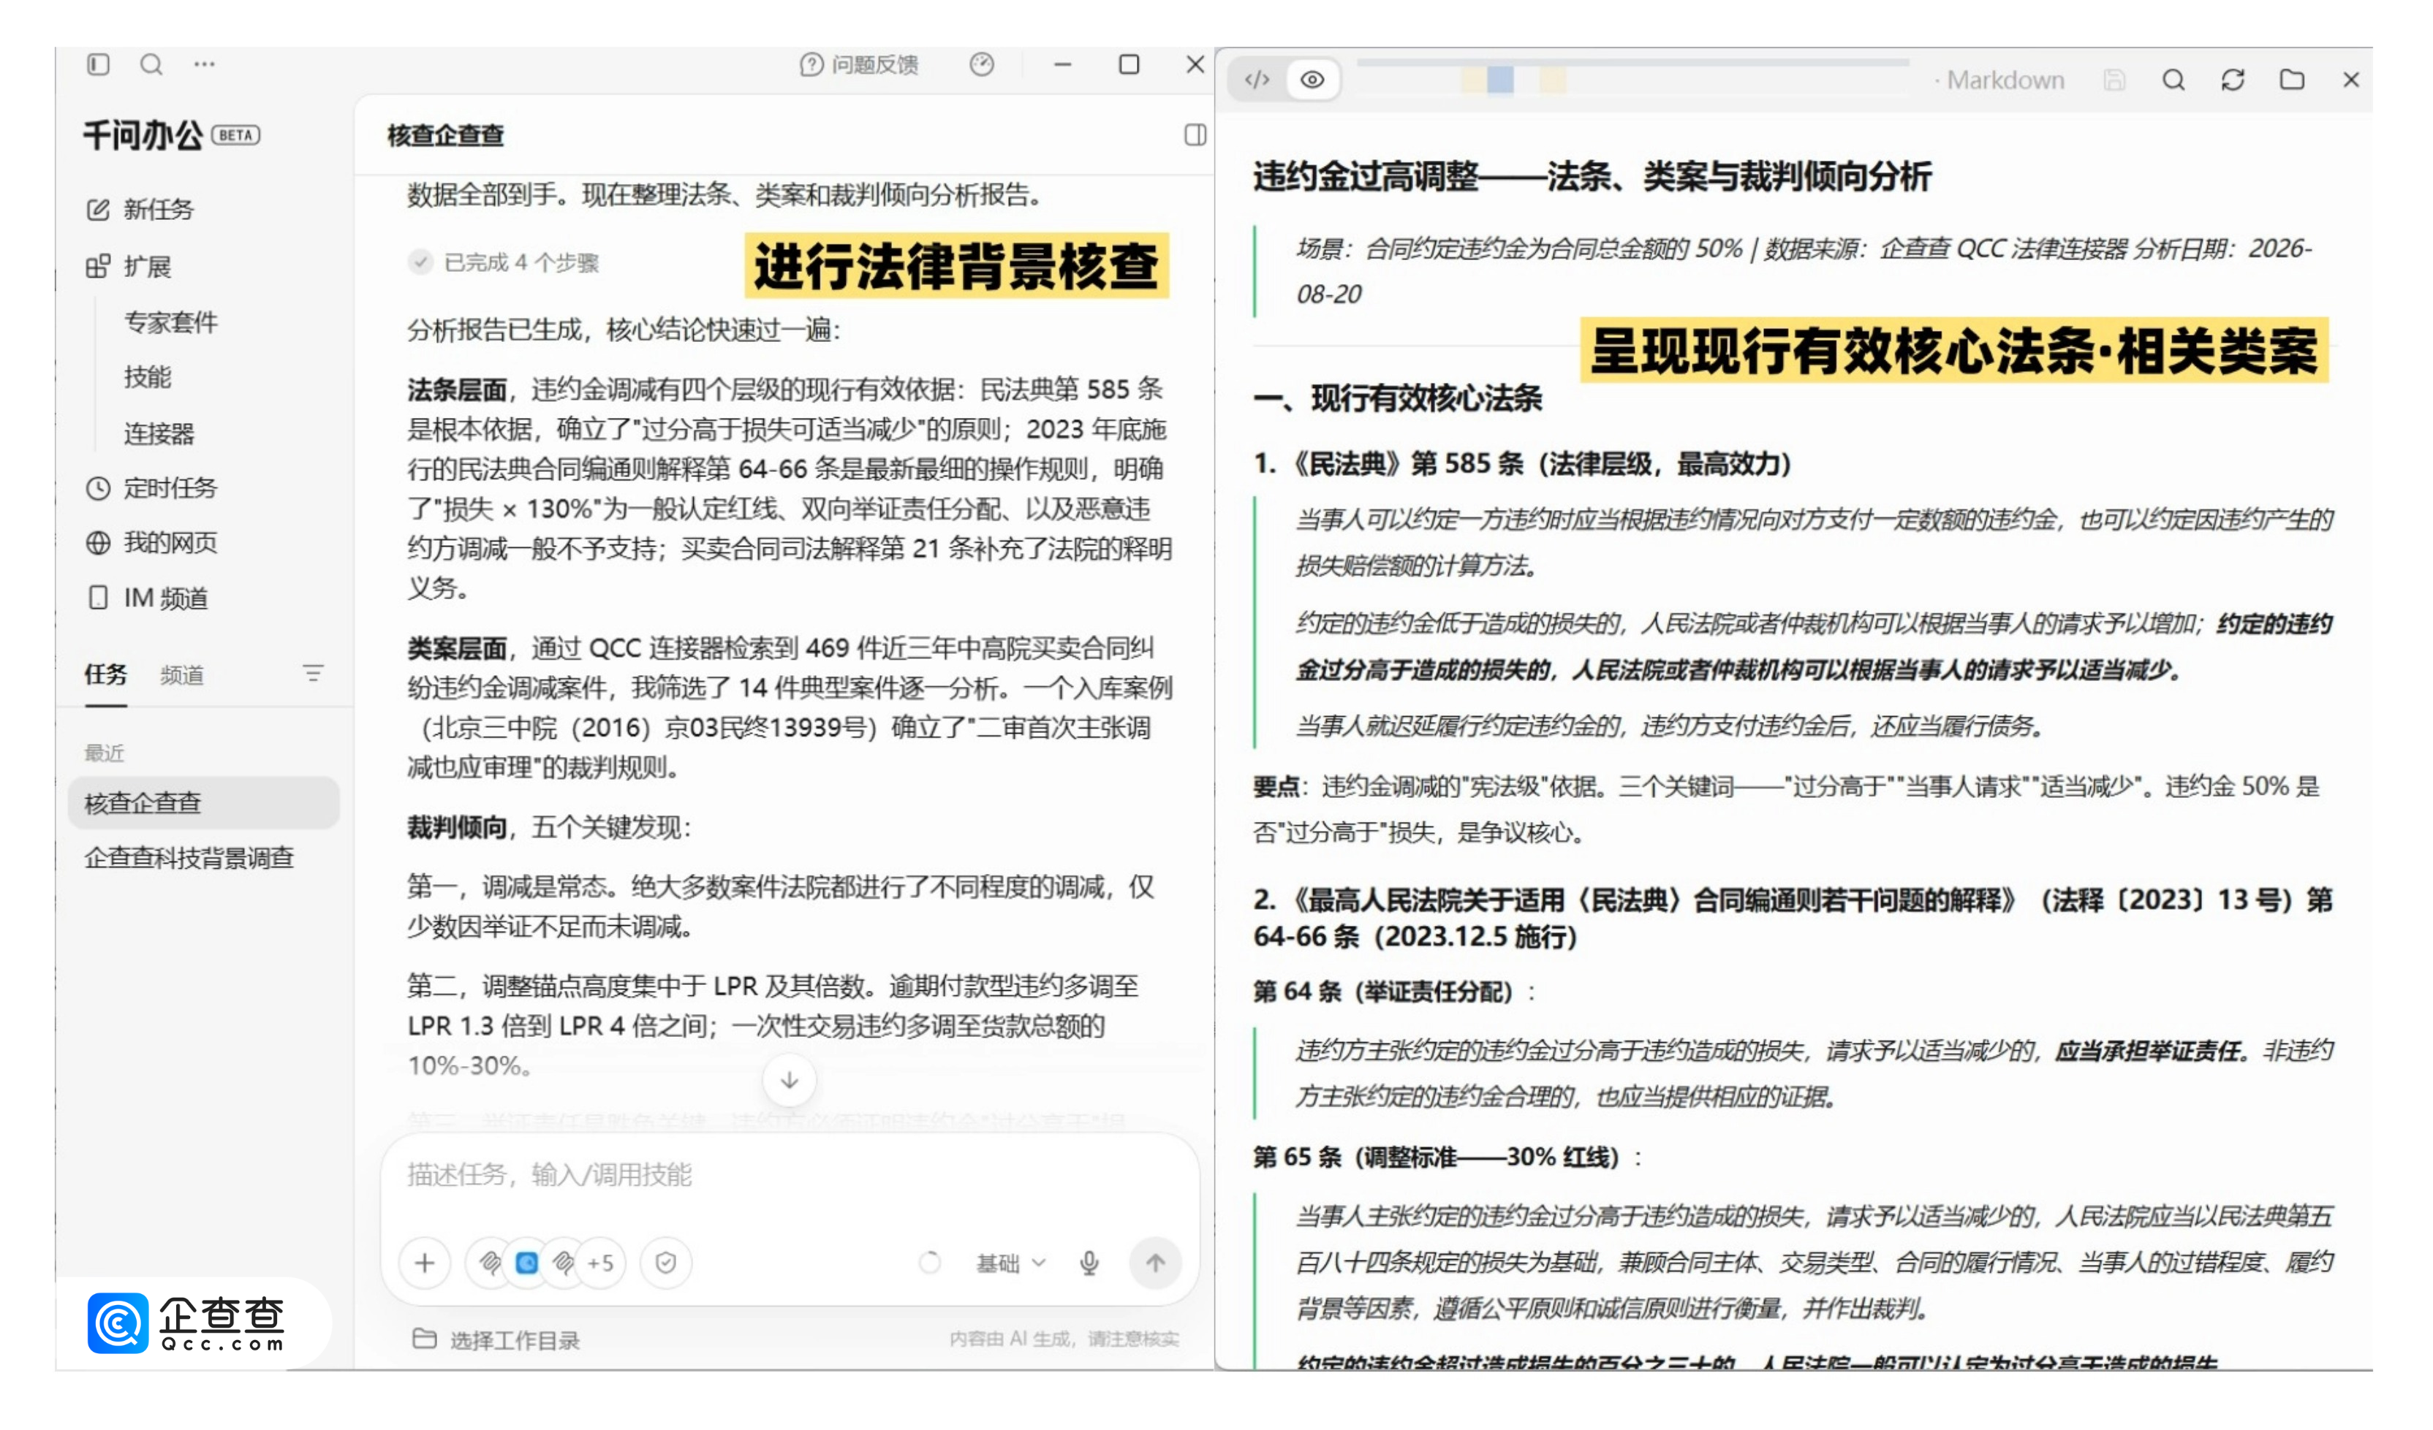Screen dimensions: 2433x1430
Task: Click the blue connector icon in the input bar
Action: click(527, 1263)
